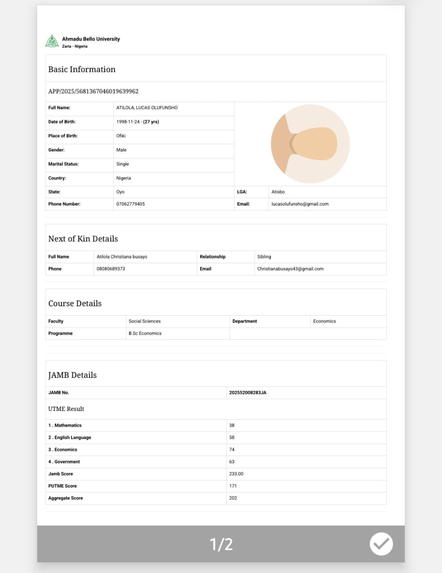Click the Jamb Score value 233.00
Image resolution: width=442 pixels, height=573 pixels.
(236, 474)
